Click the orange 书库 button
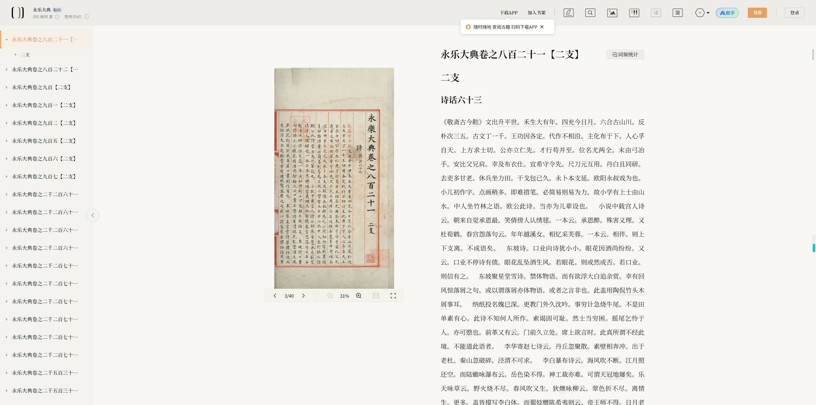The width and height of the screenshot is (816, 405). point(757,13)
